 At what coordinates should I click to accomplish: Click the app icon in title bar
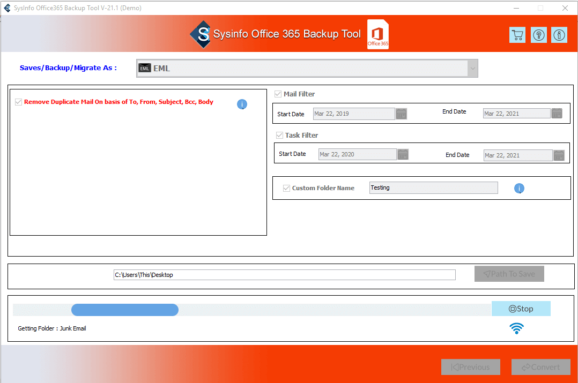[x=7, y=7]
